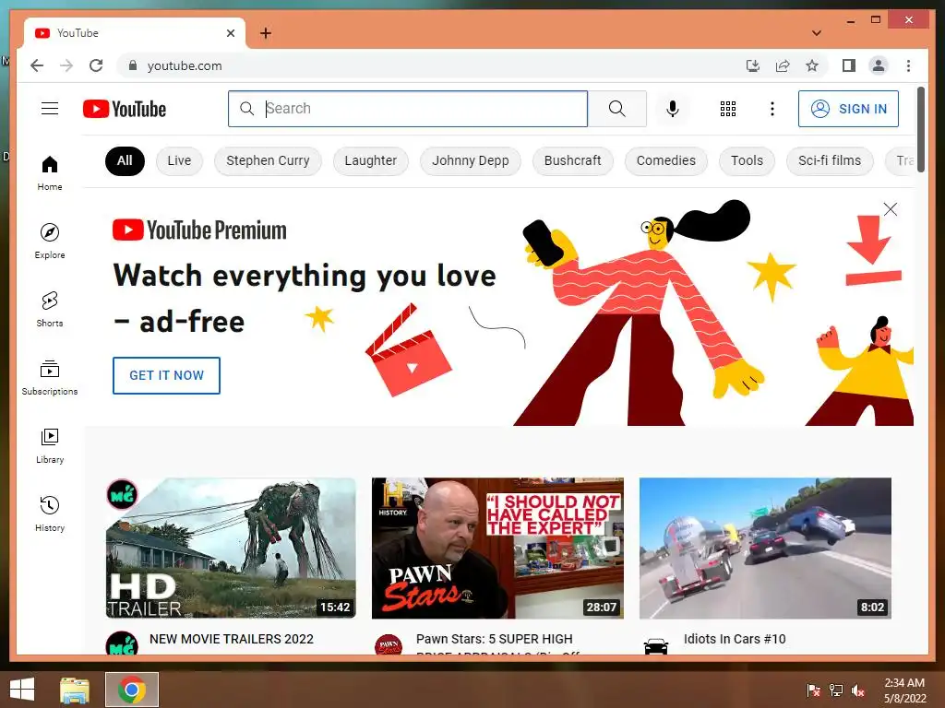This screenshot has height=708, width=945.
Task: Open Chrome's three-dot menu
Action: 908,65
